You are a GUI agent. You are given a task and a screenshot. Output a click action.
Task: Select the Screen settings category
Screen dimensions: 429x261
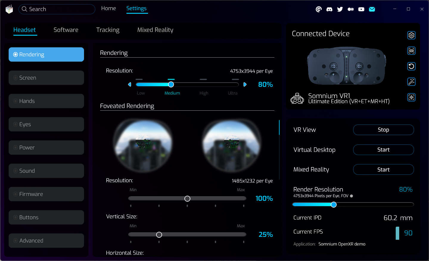46,78
